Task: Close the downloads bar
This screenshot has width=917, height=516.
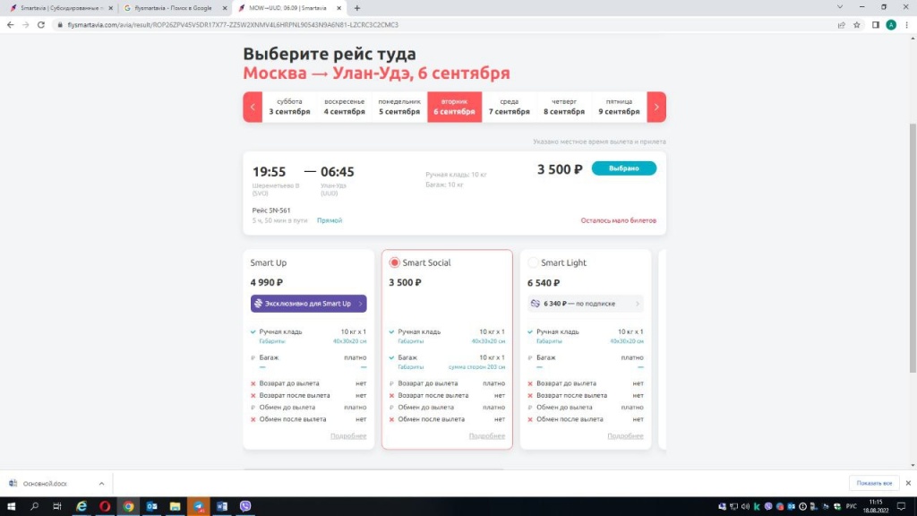Action: 908,483
